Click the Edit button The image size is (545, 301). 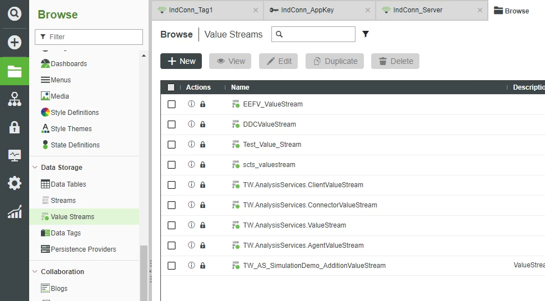click(x=279, y=61)
